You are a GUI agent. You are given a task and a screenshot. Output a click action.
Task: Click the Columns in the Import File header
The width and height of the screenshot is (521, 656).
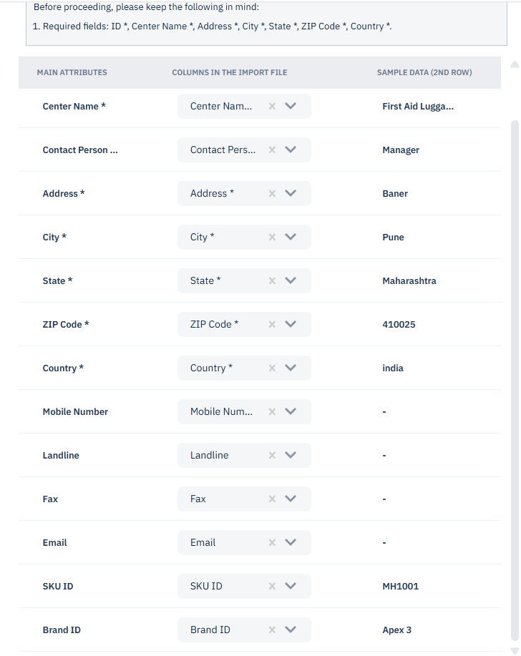pos(230,73)
